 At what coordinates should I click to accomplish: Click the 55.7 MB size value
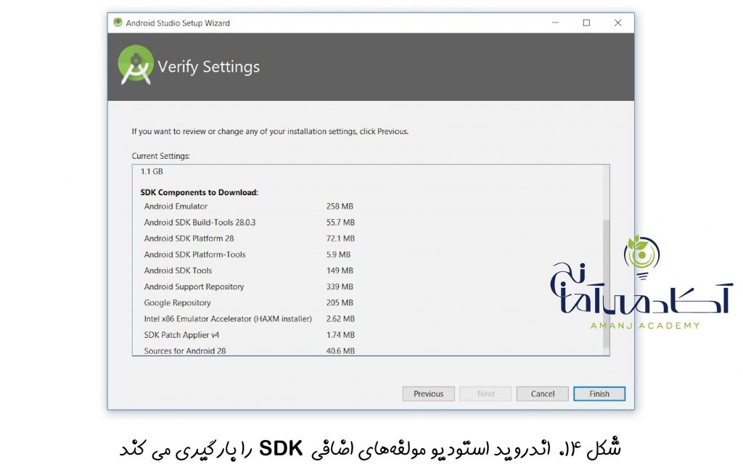point(340,222)
